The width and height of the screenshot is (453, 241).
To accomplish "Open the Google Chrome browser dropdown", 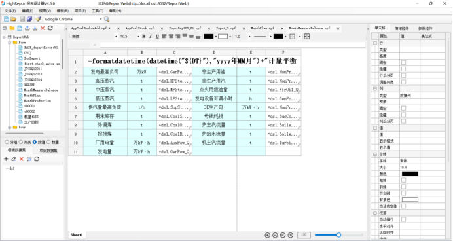I will pos(101,19).
